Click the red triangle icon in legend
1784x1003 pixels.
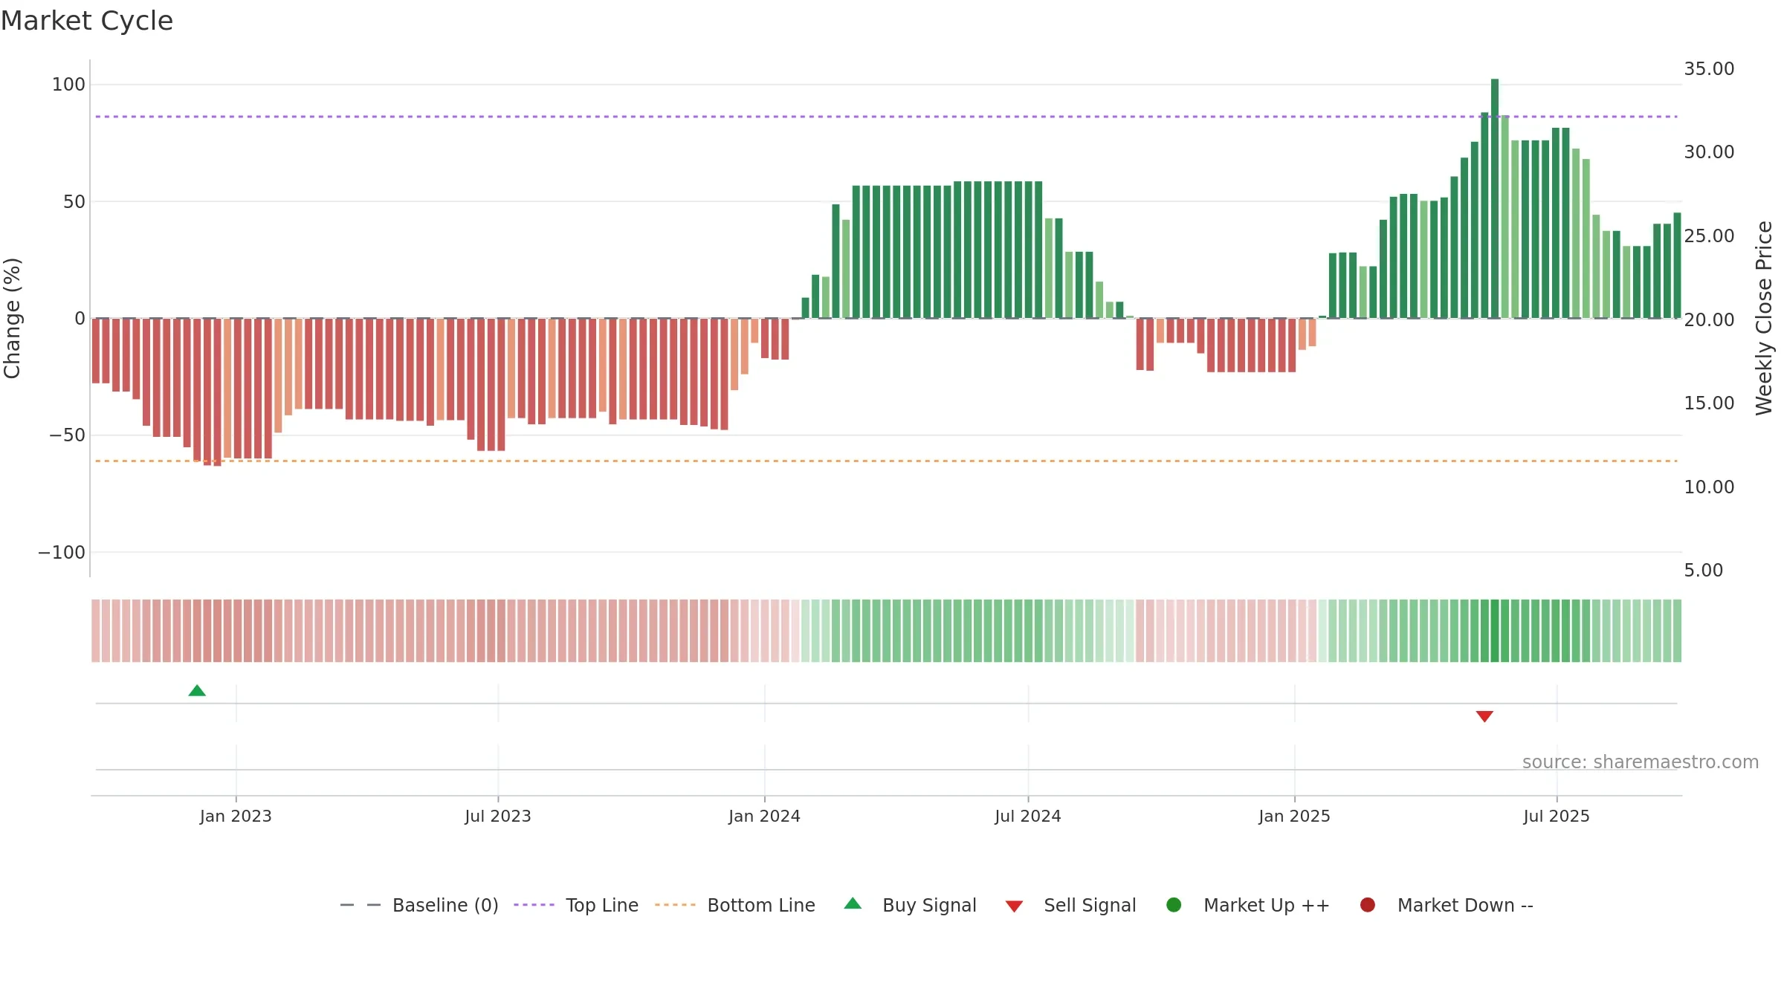pyautogui.click(x=1014, y=906)
